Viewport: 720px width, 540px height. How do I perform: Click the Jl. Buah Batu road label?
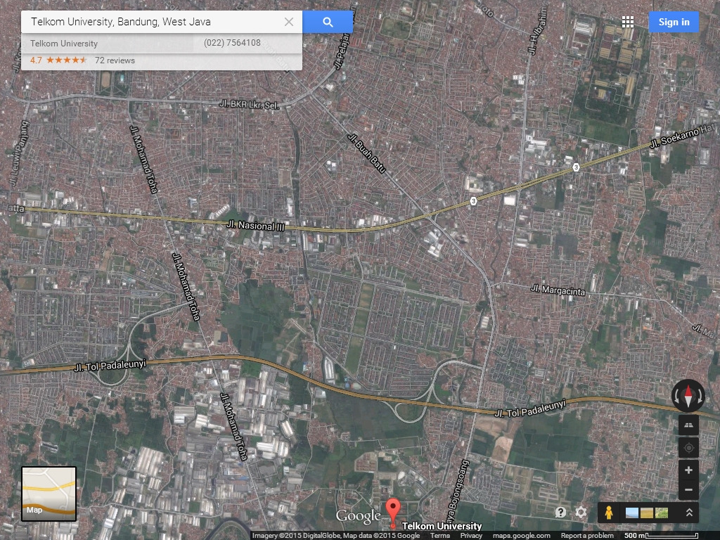(366, 153)
